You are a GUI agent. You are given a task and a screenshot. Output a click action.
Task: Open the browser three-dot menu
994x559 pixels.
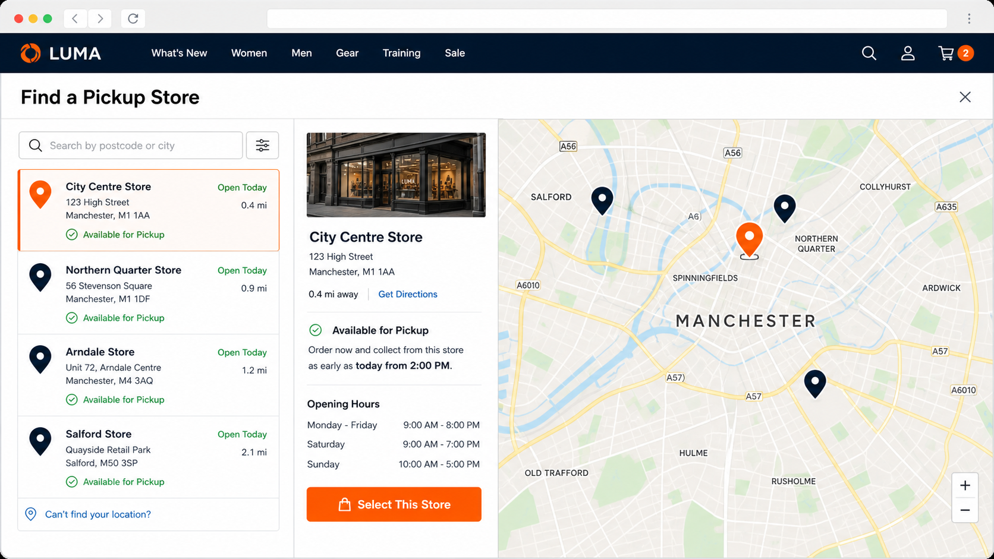click(x=969, y=18)
